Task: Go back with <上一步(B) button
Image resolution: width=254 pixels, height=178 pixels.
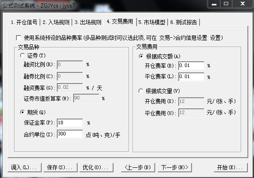Action: 138,167
